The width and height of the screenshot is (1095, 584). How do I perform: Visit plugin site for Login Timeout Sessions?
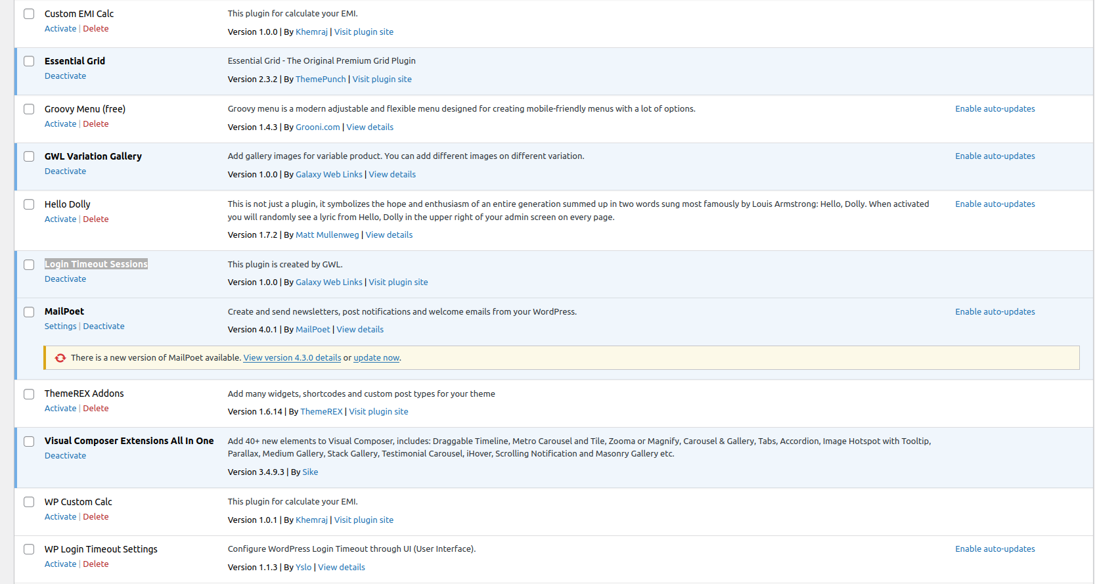pyautogui.click(x=398, y=282)
